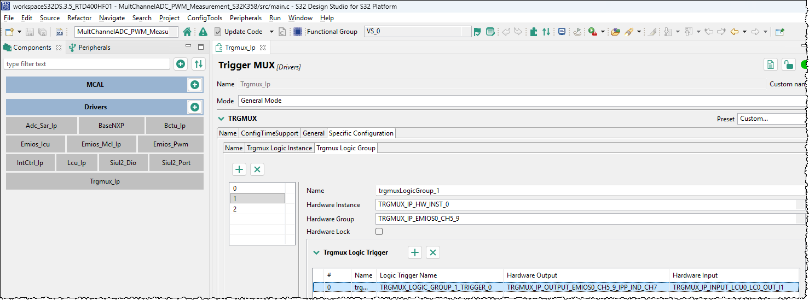Click the New wizard icon in toolbar
Screen dimensions: 809x300
(x=9, y=32)
